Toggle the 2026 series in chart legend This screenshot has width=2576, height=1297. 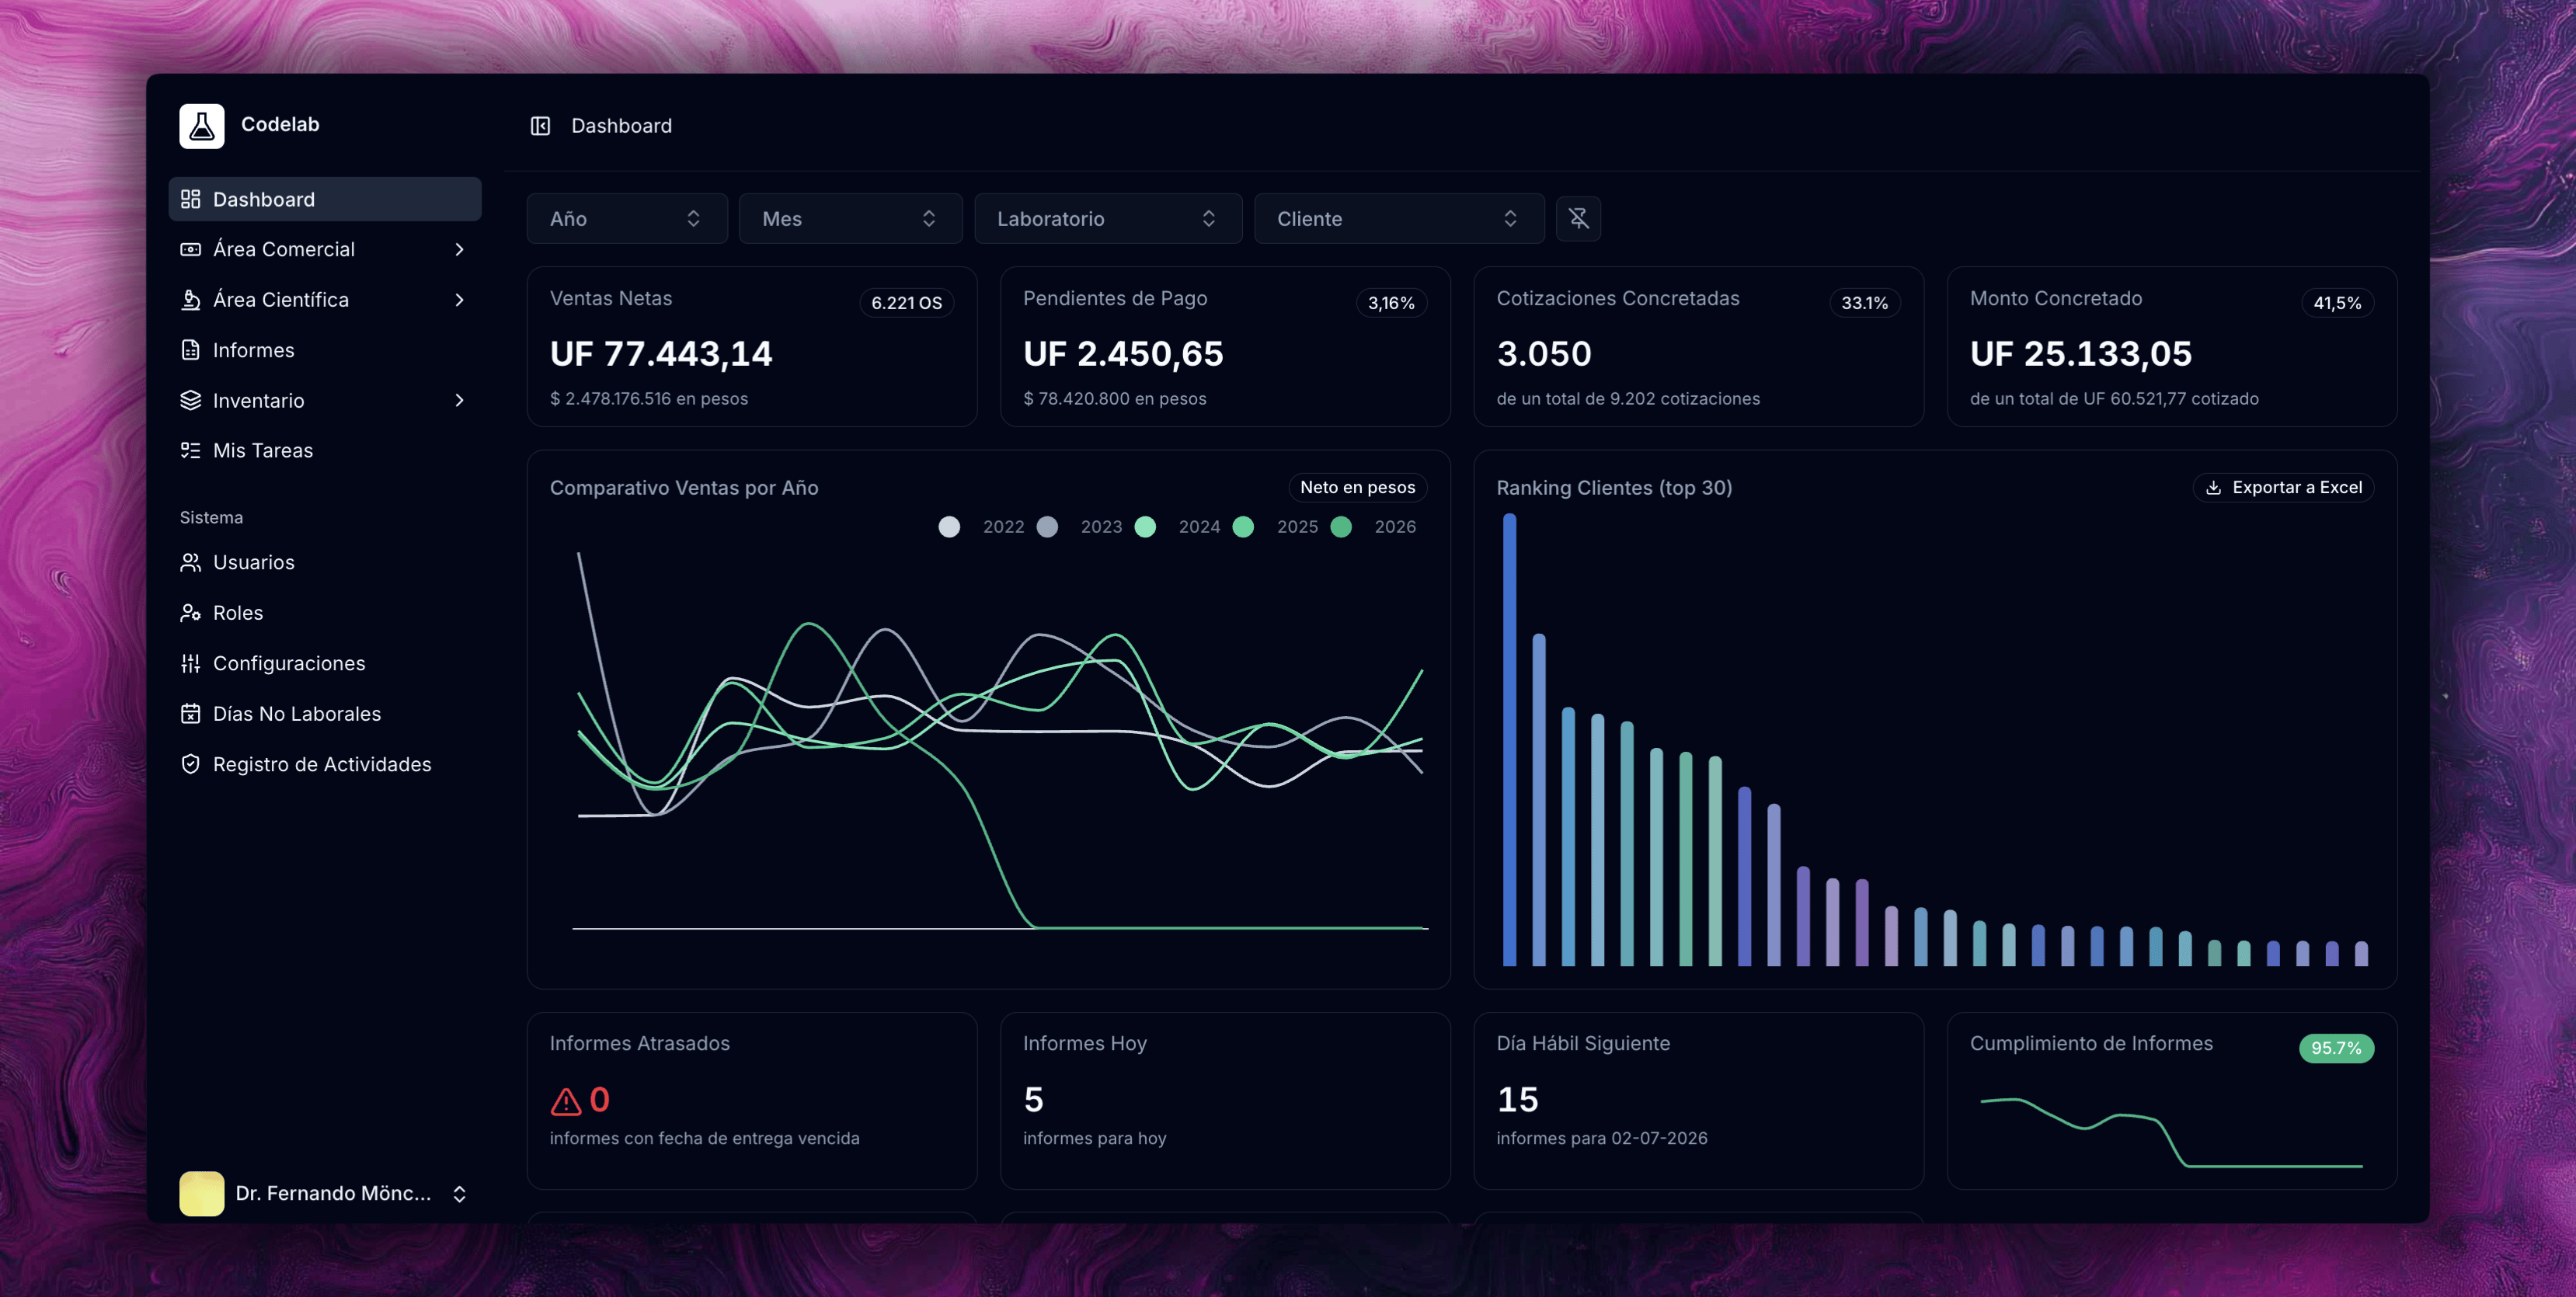point(1374,527)
